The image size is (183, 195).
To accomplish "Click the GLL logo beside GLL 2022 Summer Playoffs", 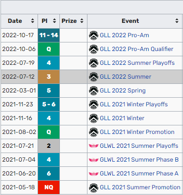I will (94, 63).
